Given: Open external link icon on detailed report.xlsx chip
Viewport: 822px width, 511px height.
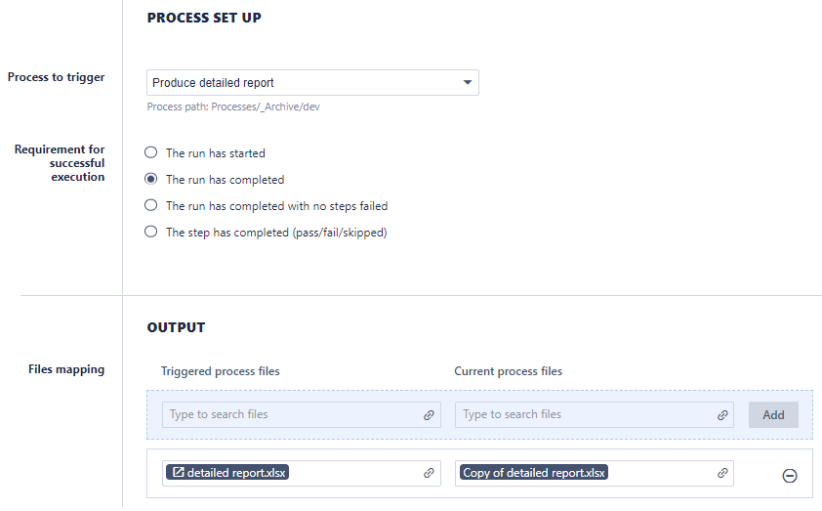Looking at the screenshot, I should (178, 473).
